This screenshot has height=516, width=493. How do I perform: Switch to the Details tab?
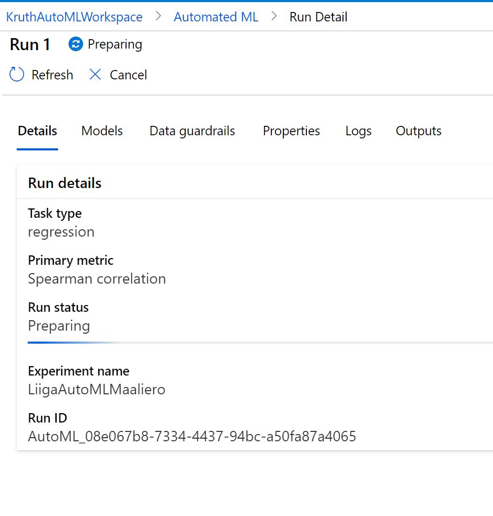38,131
